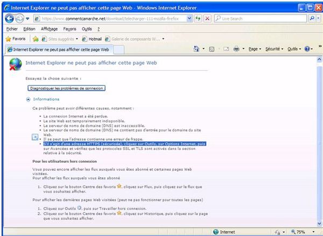Expand the zoom level dropdown arrow
This screenshot has width=323, height=236.
313,232
